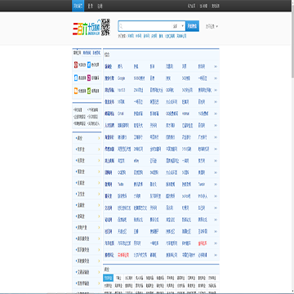The height and width of the screenshot is (294, 294).
Task: Click the vertical page scrollbar
Action: [x=292, y=147]
